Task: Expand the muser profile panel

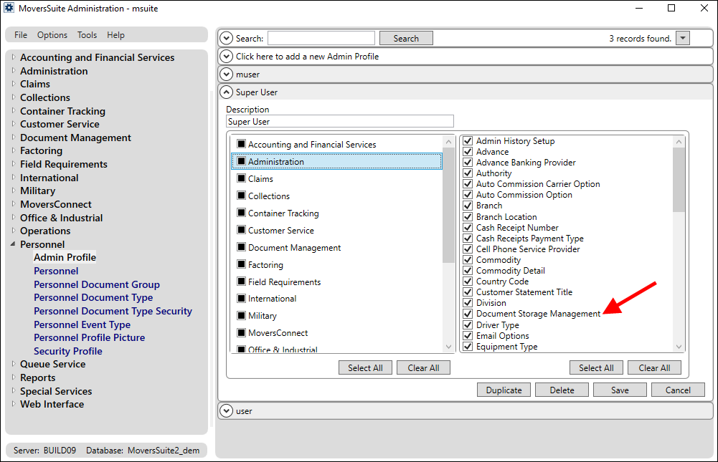Action: tap(227, 74)
